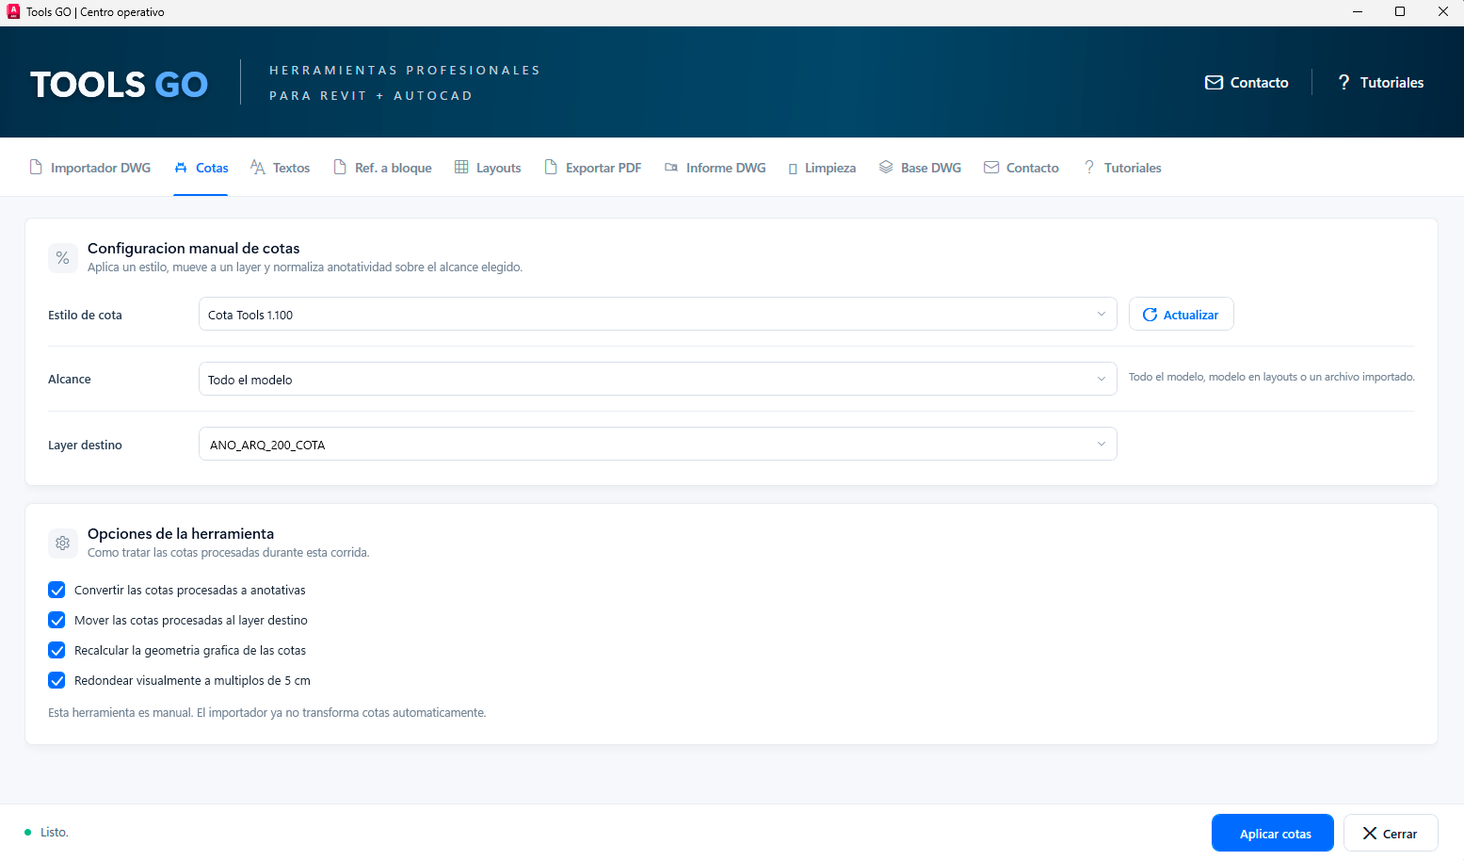The image size is (1464, 860).
Task: Click the 'Esta herramienta es manual' note
Action: 267,713
